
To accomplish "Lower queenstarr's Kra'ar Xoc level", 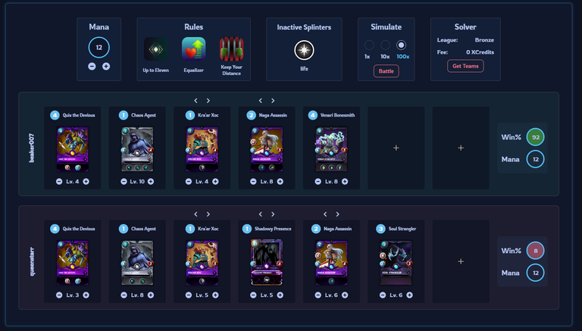I will point(189,295).
